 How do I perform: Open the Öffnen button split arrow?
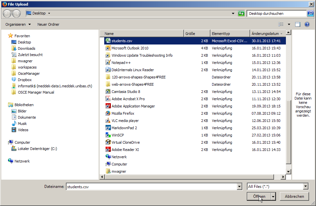tap(273, 196)
